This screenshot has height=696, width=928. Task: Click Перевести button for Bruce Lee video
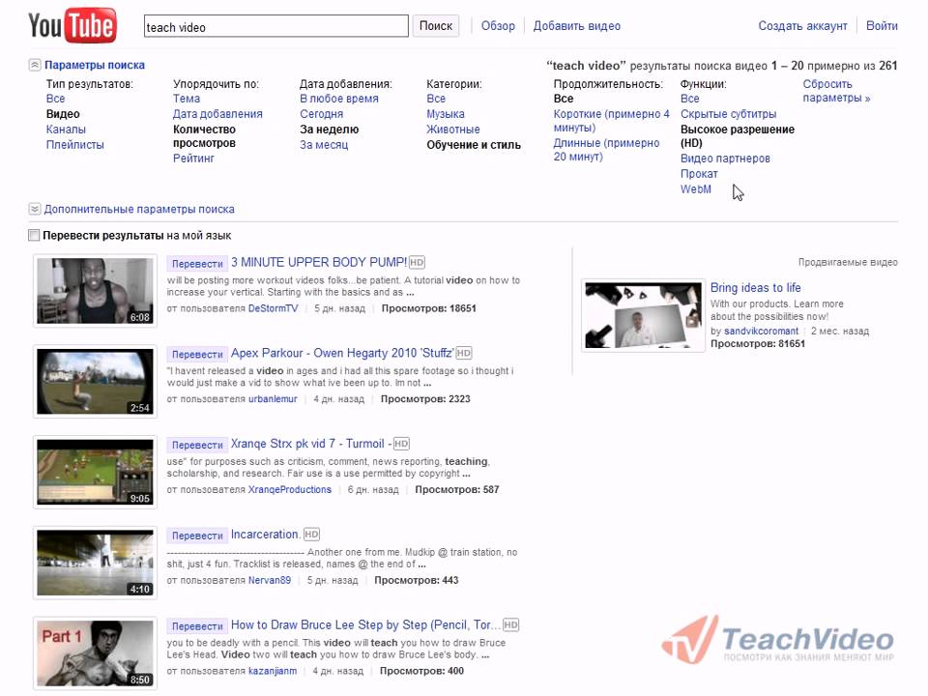click(197, 625)
